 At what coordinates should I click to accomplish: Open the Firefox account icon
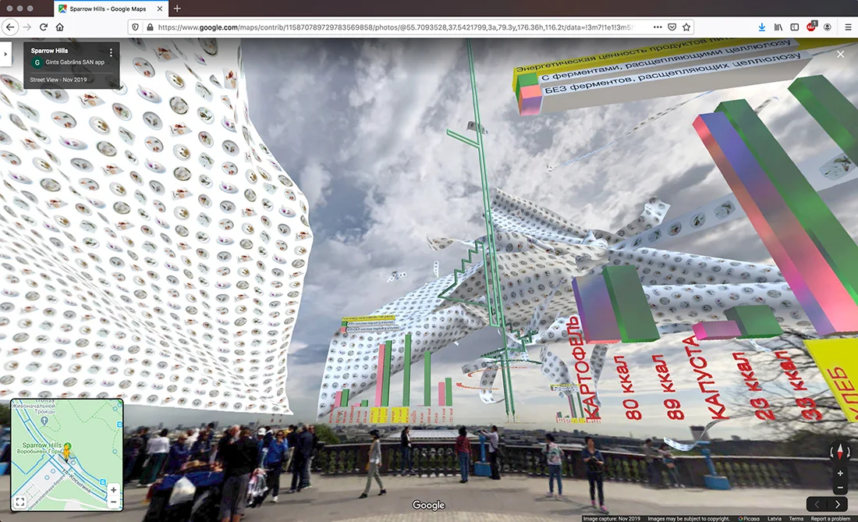828,27
